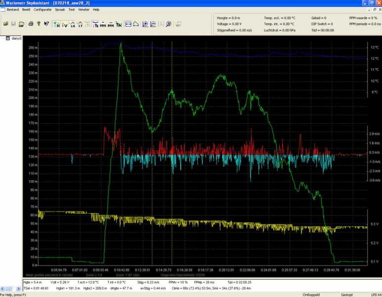Toggle the V voltage graph button
The height and width of the screenshot is (297, 382).
click(x=65, y=24)
